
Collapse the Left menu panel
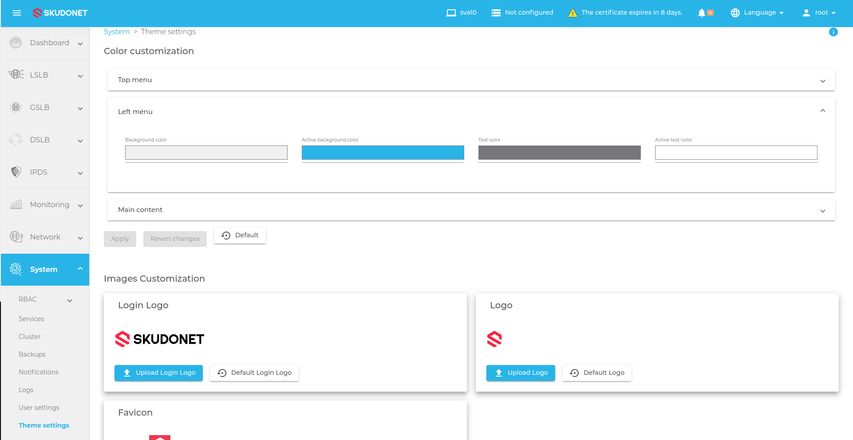[471, 111]
